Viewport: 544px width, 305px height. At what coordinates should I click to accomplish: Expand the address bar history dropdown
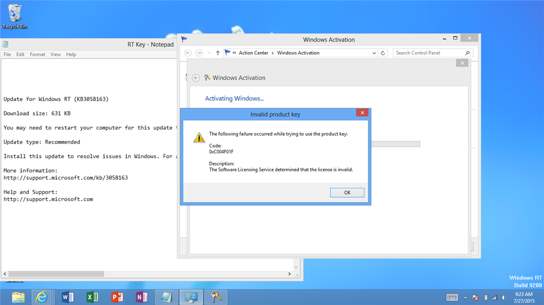tap(374, 53)
